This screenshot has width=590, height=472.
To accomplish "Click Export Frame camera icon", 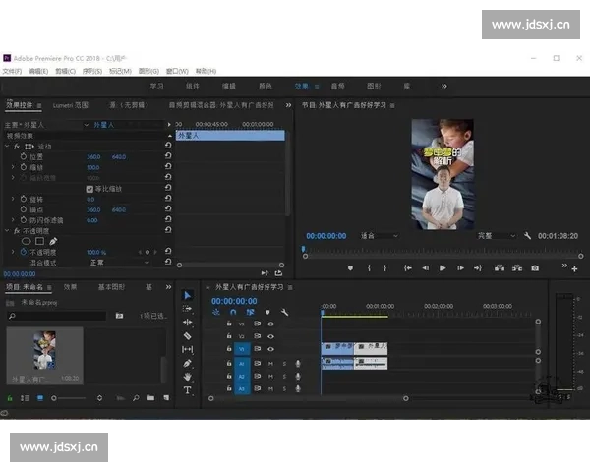I will 534,267.
